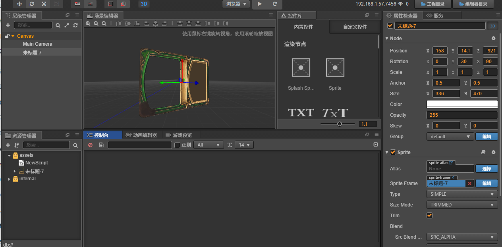Open the white Color swatch picker
502x247 pixels.
pyautogui.click(x=462, y=104)
